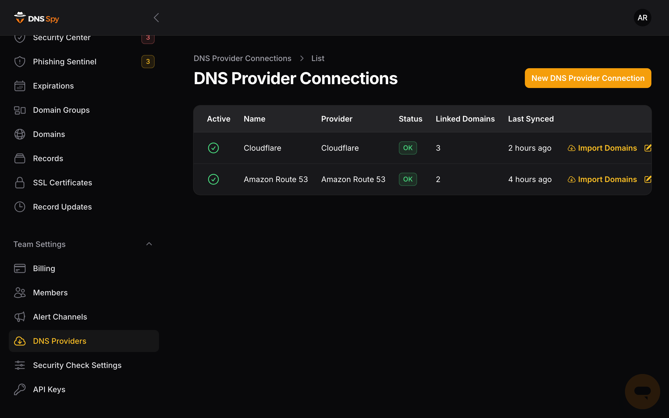
Task: Go to Record Updates
Action: [x=84, y=207]
